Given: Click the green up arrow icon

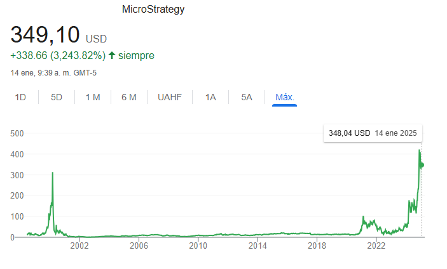Looking at the screenshot, I should tap(112, 55).
